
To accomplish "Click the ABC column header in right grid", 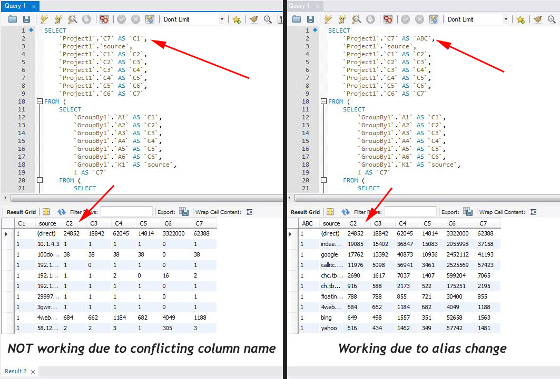I will coord(308,223).
